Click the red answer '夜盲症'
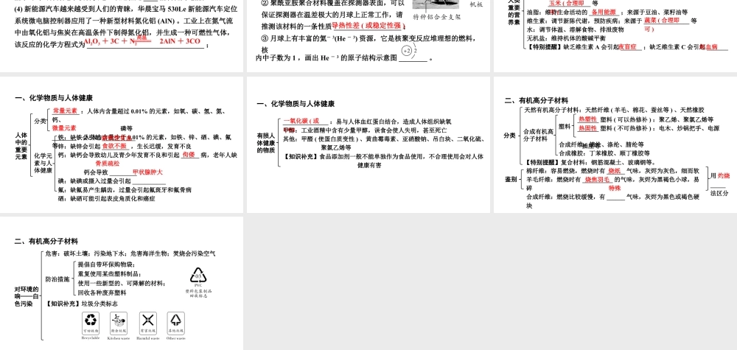Viewport: 737px width, 350px height. click(627, 46)
